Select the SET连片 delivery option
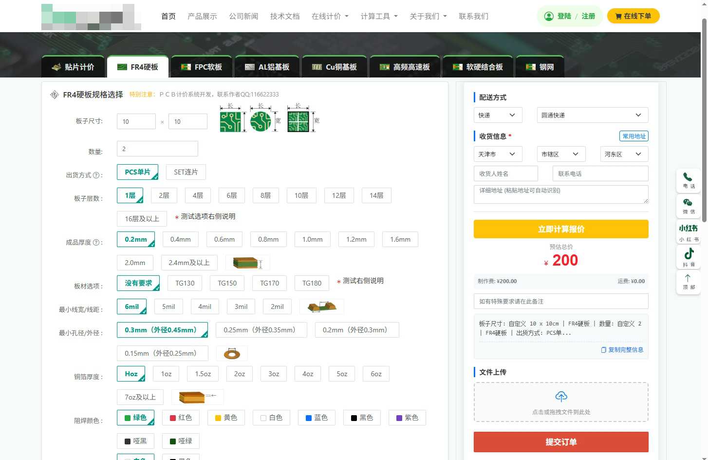This screenshot has height=460, width=708. coord(186,172)
